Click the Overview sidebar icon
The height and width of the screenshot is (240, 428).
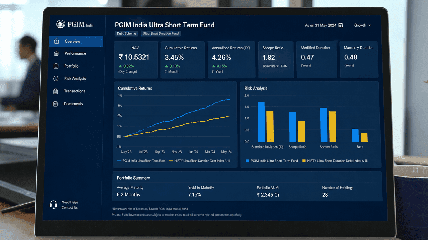tap(56, 41)
